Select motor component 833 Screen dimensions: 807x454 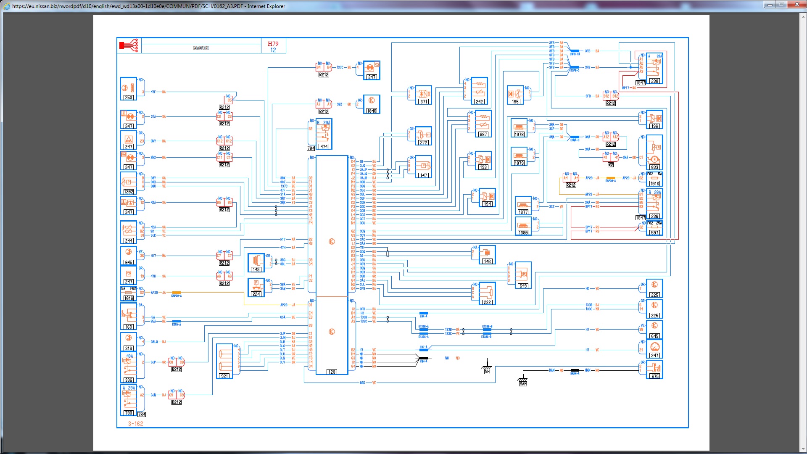(654, 152)
